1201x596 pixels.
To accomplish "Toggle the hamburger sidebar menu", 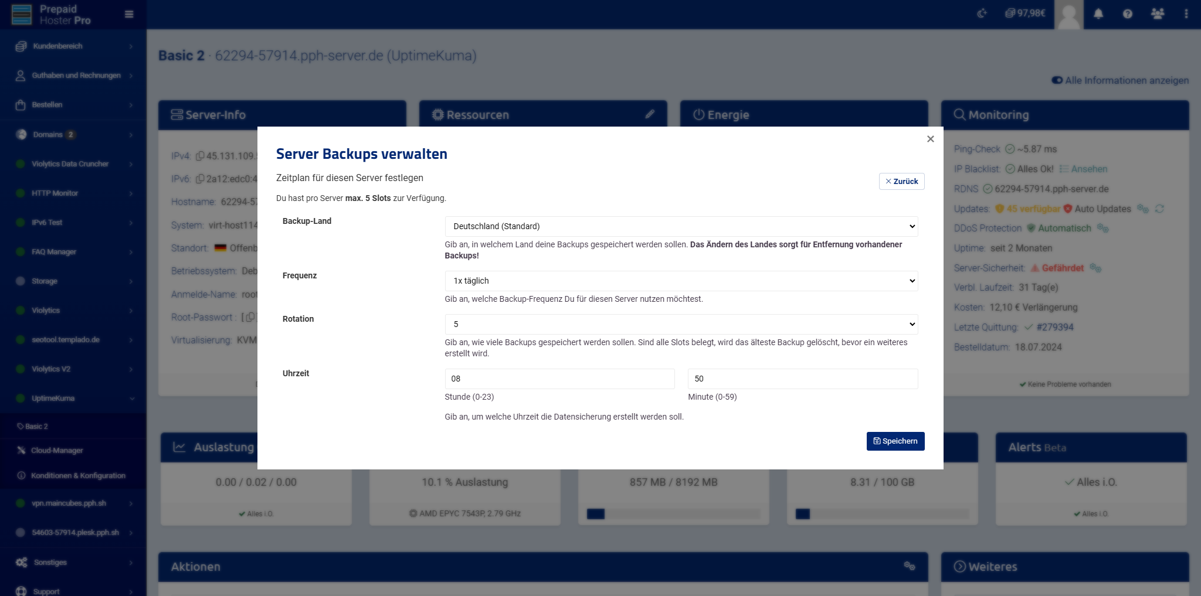I will [x=129, y=15].
